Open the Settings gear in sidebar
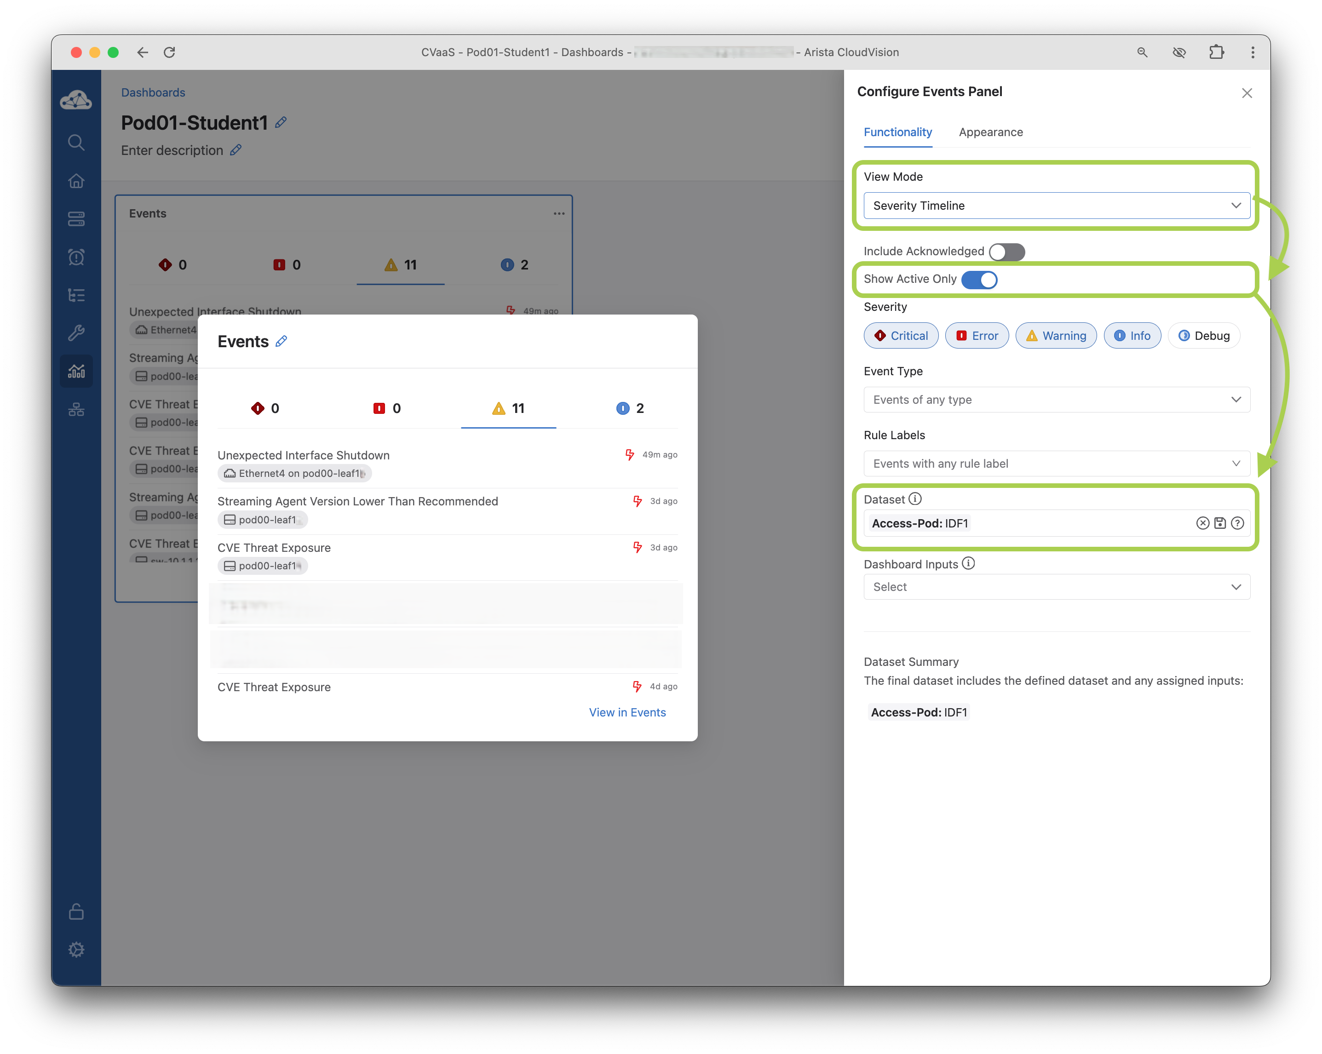Viewport: 1322px width, 1054px height. [x=76, y=950]
